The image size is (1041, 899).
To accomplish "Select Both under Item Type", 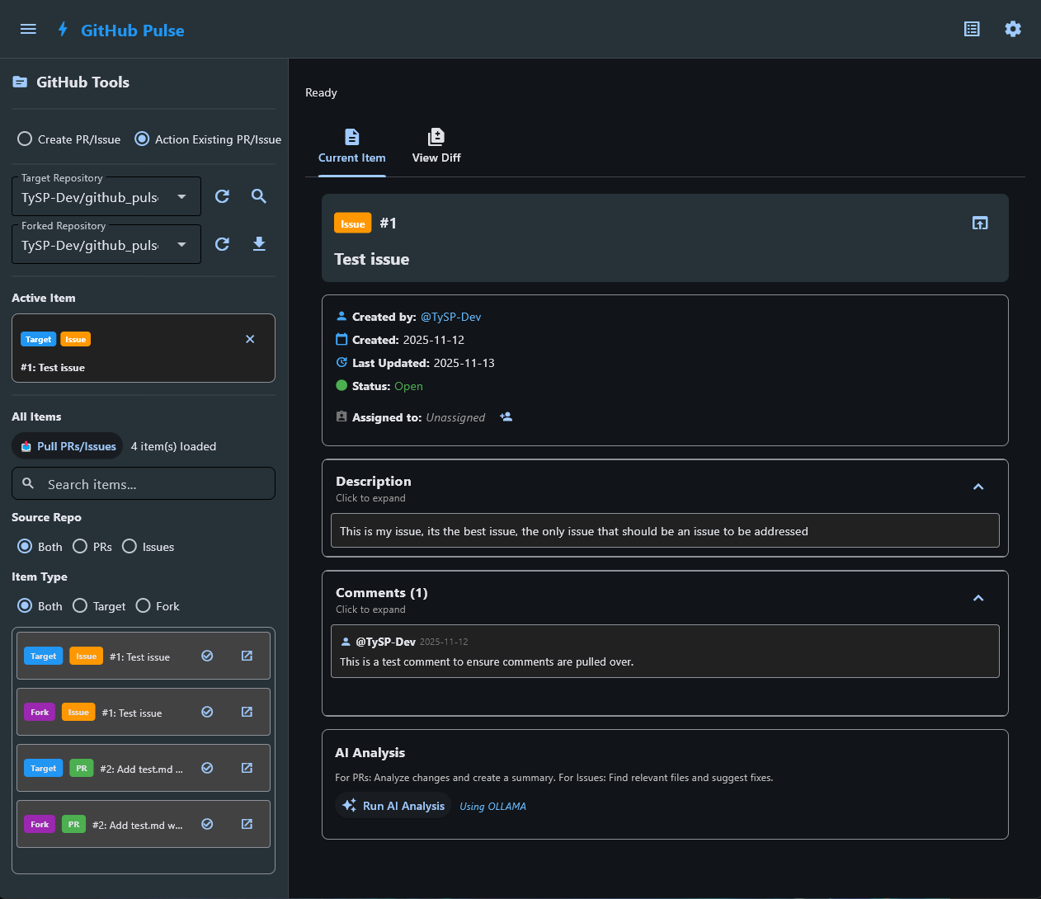I will click(40, 606).
